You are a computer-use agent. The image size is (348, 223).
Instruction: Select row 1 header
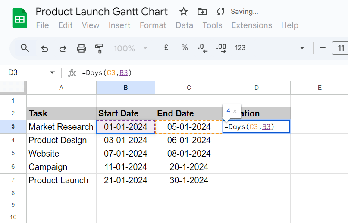tap(13, 101)
